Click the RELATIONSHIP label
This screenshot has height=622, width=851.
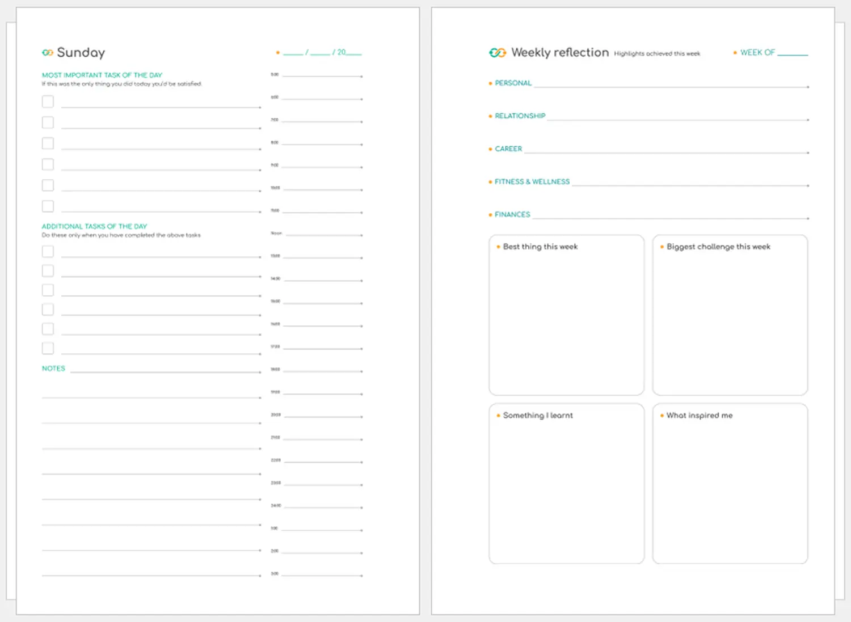pyautogui.click(x=520, y=116)
